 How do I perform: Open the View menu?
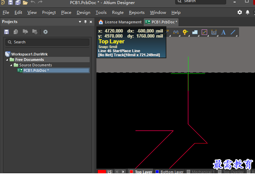[x=32, y=13]
